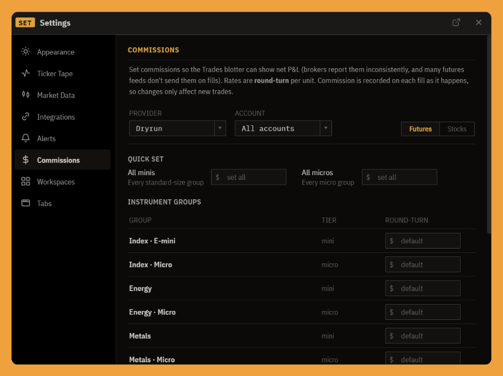Screen dimensions: 503x376
Task: Click the QUICK SET heading
Action: click(145, 159)
